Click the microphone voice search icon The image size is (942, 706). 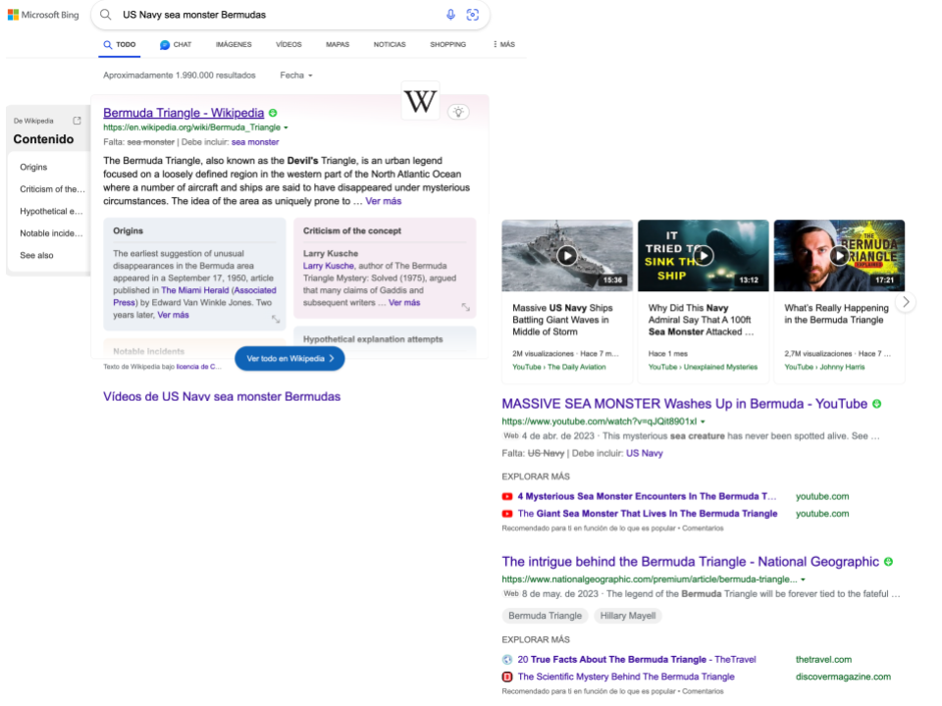[x=450, y=15]
